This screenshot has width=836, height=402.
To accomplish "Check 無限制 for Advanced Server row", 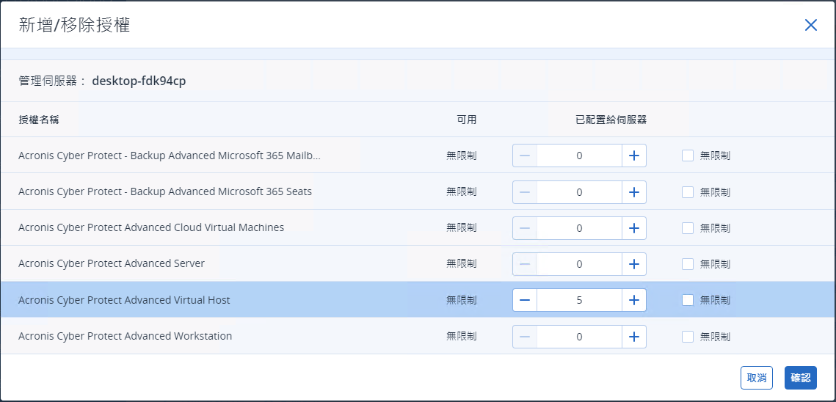I will (688, 264).
